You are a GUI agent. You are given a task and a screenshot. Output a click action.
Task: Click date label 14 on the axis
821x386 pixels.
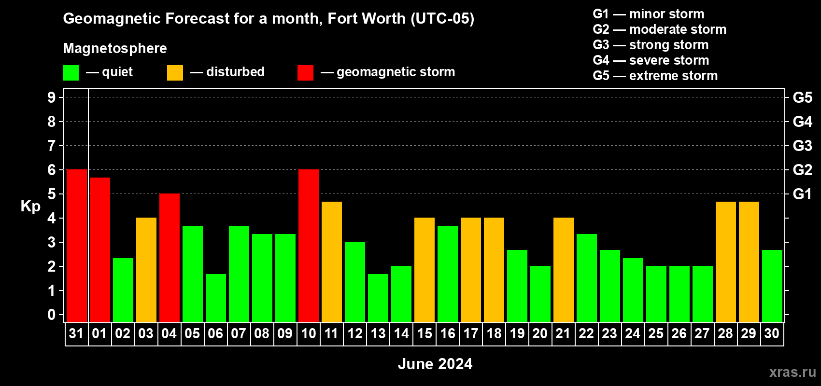(x=401, y=333)
